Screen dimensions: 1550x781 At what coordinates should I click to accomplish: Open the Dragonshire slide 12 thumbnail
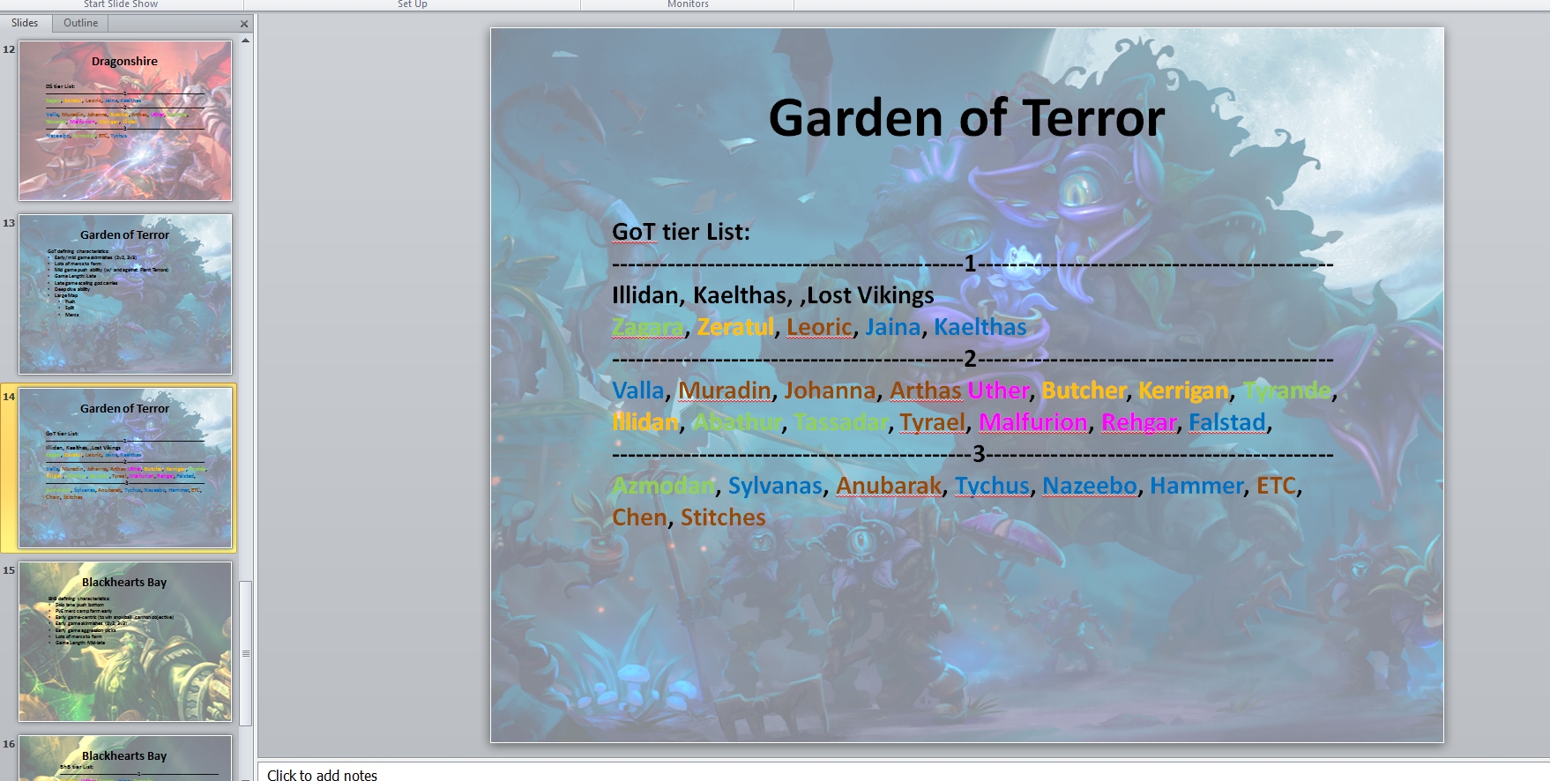(x=125, y=121)
